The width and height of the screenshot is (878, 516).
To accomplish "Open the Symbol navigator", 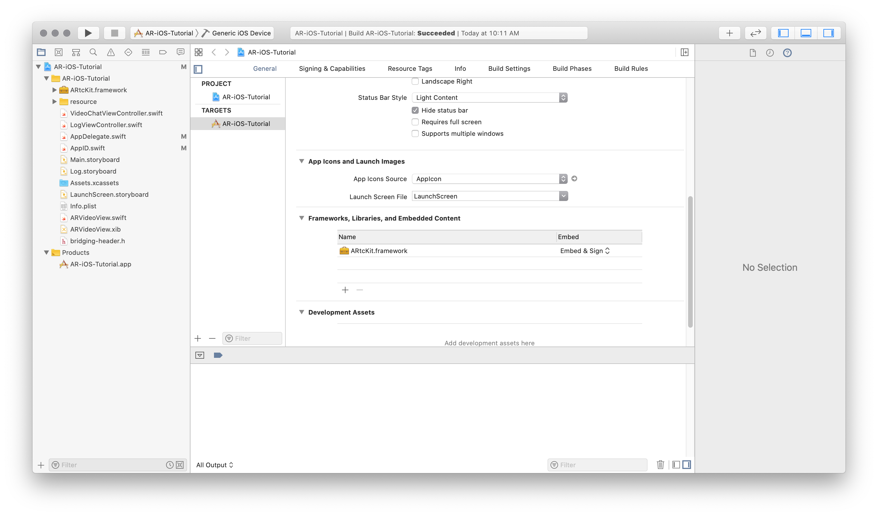I will click(x=76, y=52).
